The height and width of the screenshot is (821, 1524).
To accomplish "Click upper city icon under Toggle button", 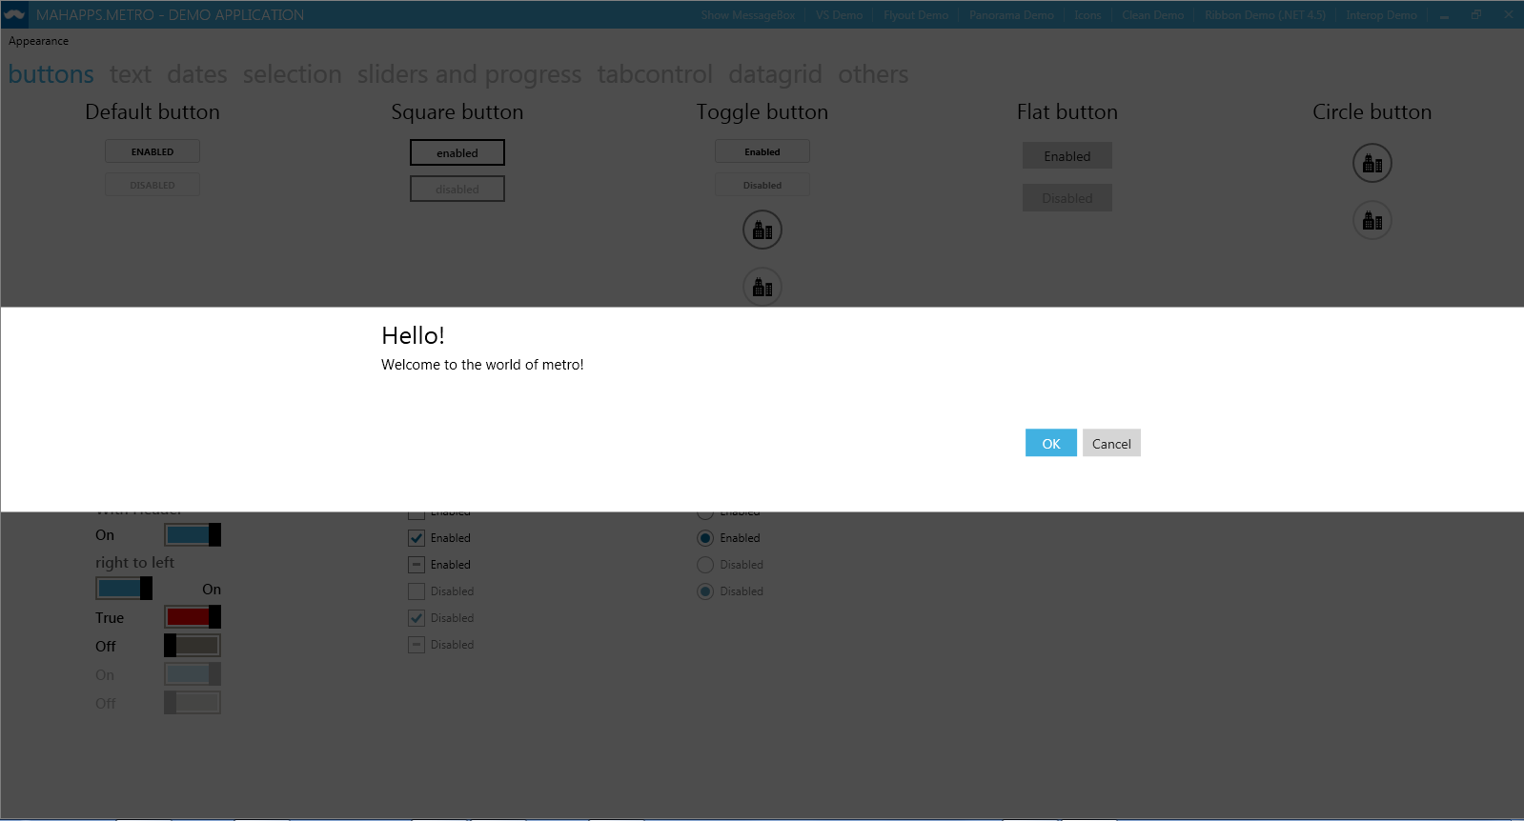I will [x=762, y=230].
